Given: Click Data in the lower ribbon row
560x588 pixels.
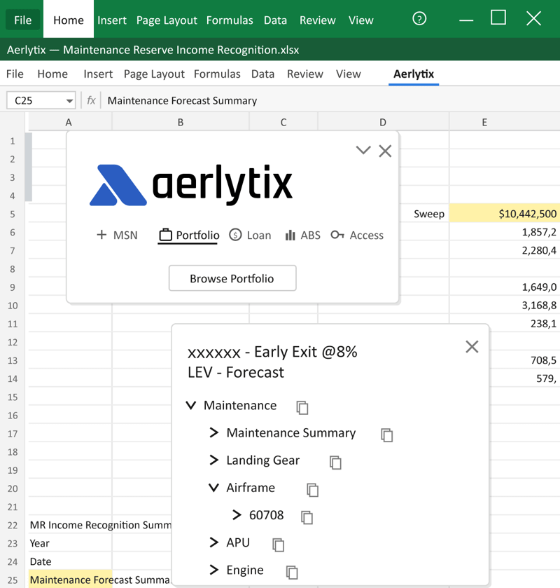Looking at the screenshot, I should click(263, 74).
